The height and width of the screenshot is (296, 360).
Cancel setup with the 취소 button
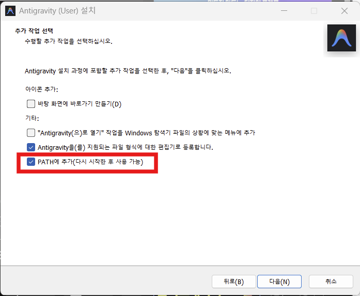pos(331,282)
